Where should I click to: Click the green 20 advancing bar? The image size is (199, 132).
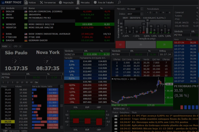[x=164, y=44]
